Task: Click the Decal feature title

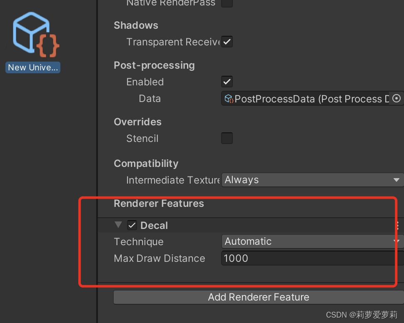Action: [154, 225]
